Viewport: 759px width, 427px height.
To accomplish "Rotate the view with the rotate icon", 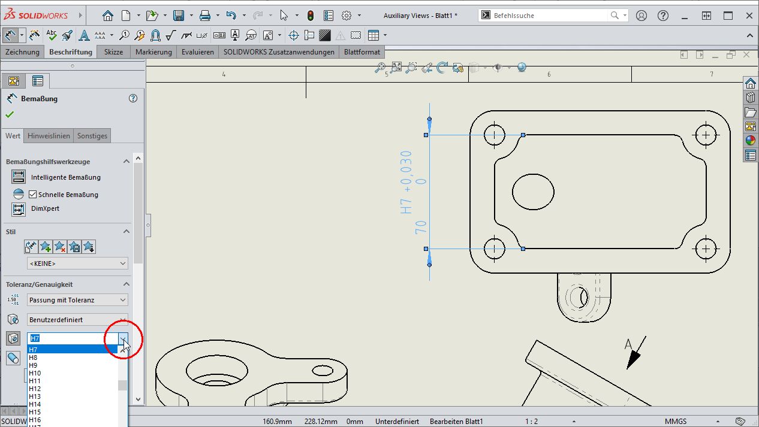I will 442,68.
